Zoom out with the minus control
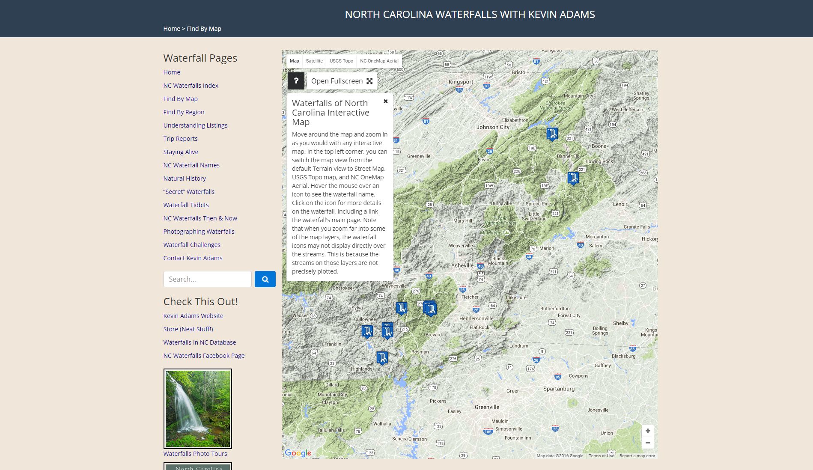This screenshot has width=813, height=470. click(x=648, y=443)
